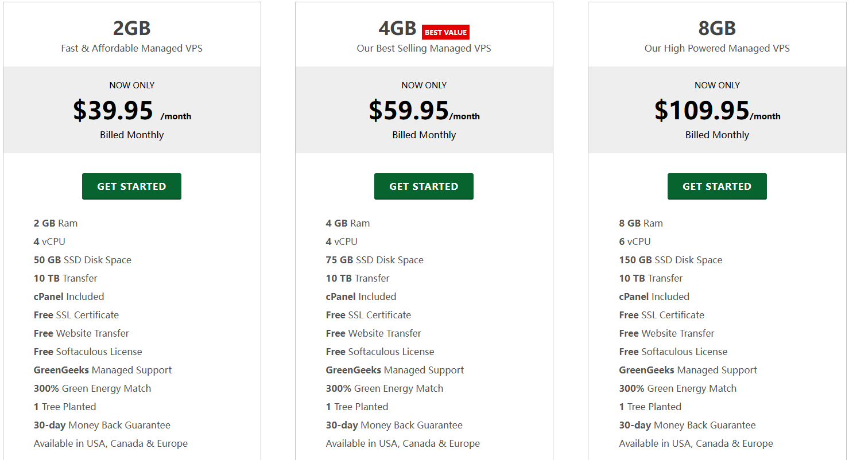849x460 pixels.
Task: Click GET STARTED under the 2GB plan
Action: point(131,186)
